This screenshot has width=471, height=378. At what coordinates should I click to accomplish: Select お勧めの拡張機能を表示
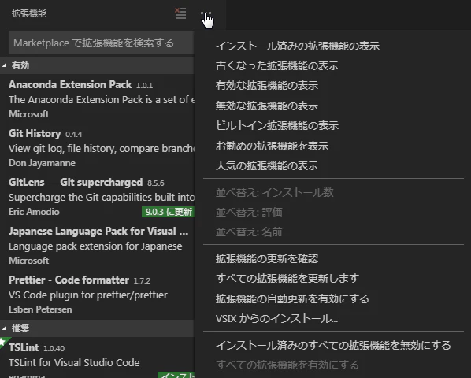coord(333,146)
